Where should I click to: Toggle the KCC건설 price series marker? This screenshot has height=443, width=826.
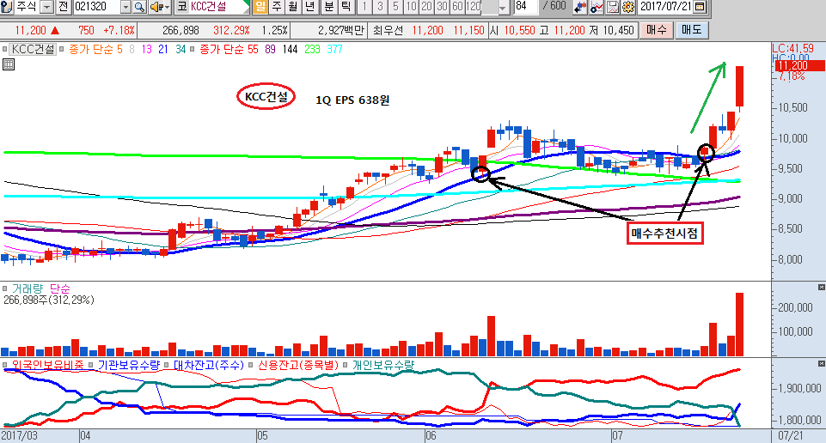5,50
